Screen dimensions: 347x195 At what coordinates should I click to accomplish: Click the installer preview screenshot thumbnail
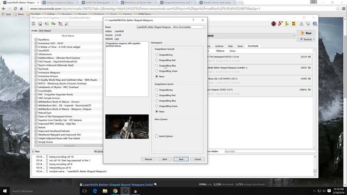(x=127, y=126)
